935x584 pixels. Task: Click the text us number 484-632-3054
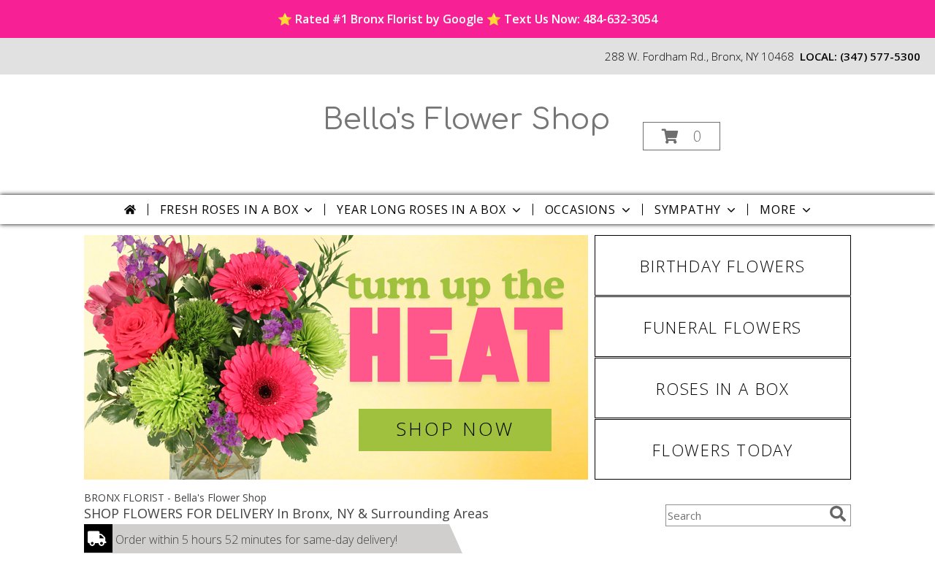pos(620,19)
